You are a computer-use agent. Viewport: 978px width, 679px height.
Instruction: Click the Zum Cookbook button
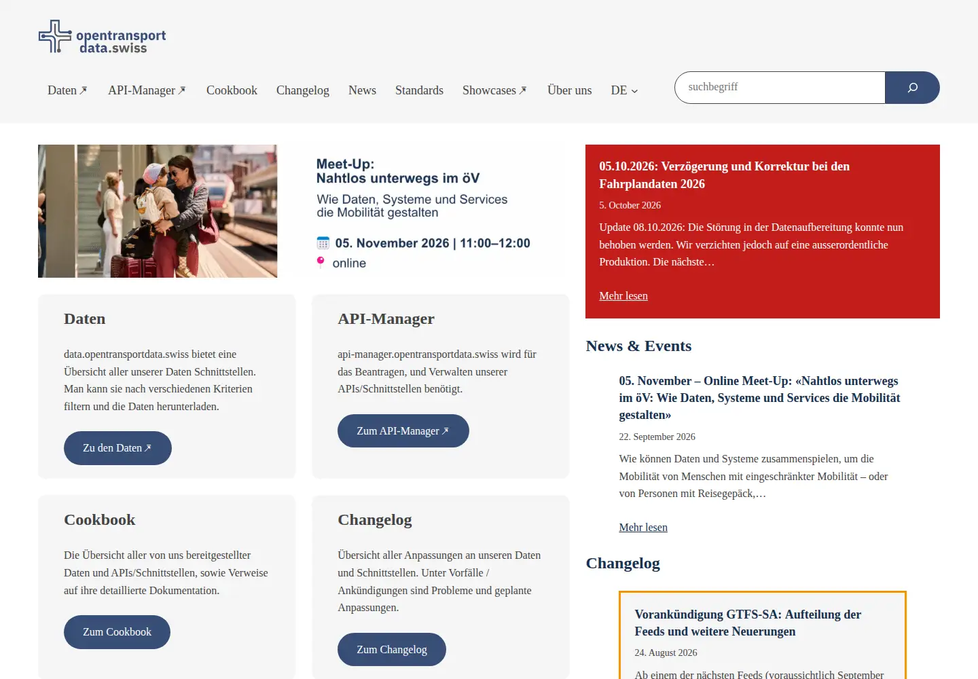click(x=117, y=632)
